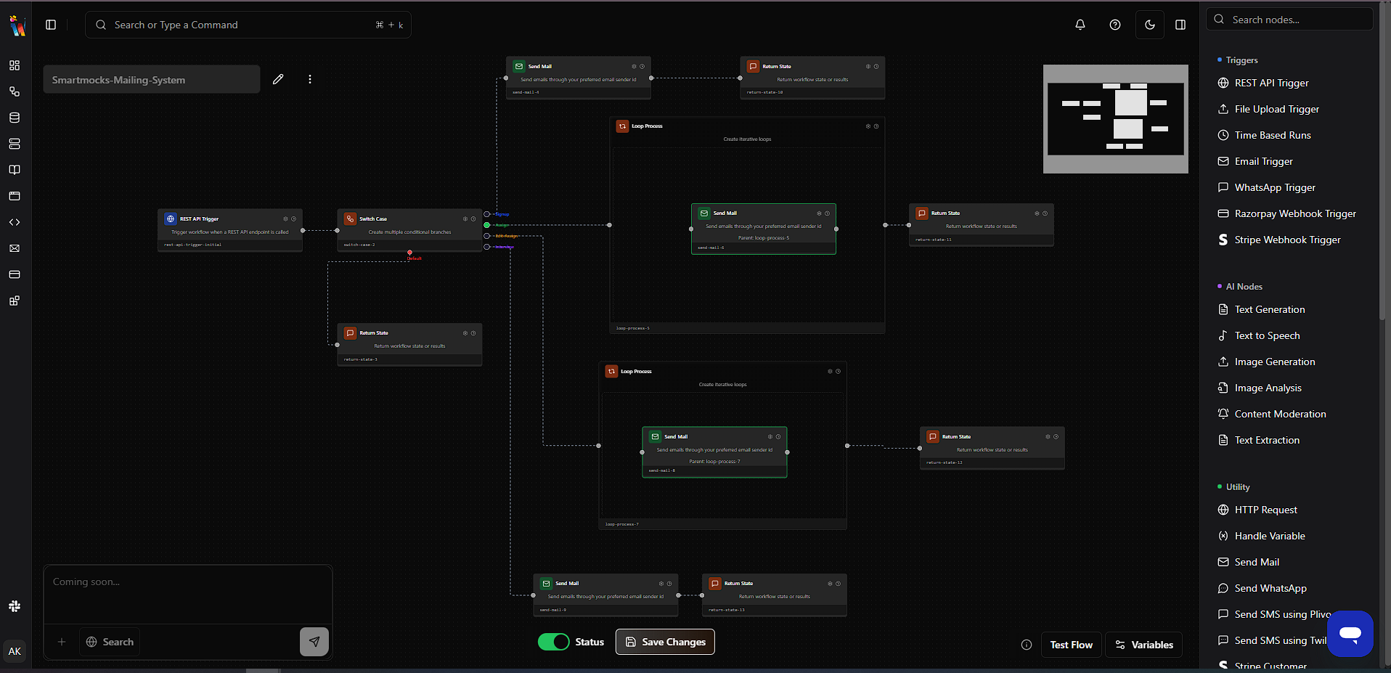This screenshot has width=1391, height=673.
Task: Toggle the right panel layout icon
Action: pyautogui.click(x=1180, y=25)
